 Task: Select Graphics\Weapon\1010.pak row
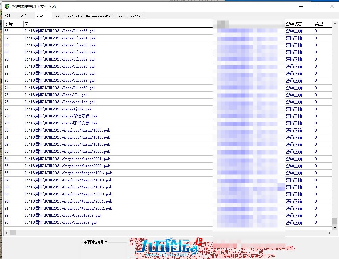(168, 180)
